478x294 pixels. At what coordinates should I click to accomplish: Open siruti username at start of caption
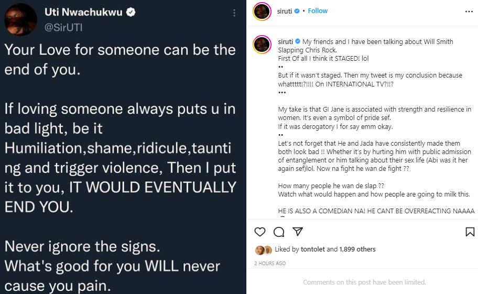coord(285,41)
